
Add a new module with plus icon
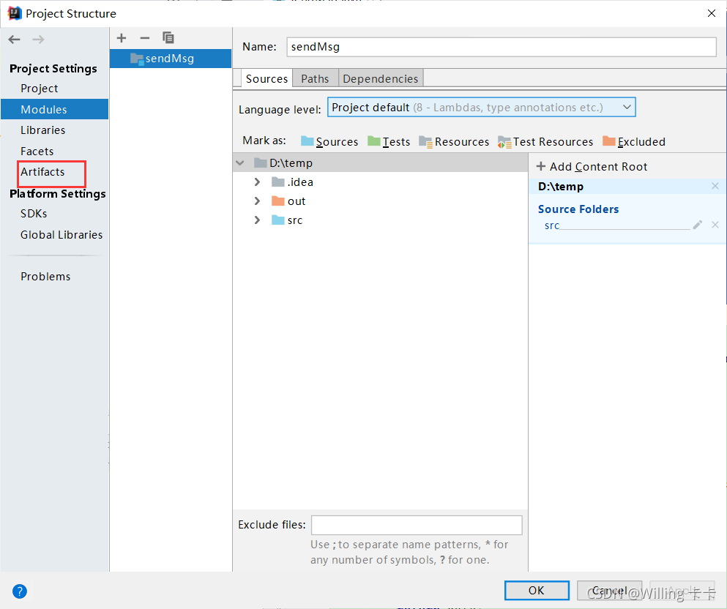coord(122,38)
